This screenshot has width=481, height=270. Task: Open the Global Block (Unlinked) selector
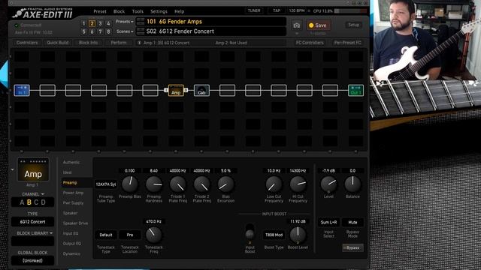32,260
